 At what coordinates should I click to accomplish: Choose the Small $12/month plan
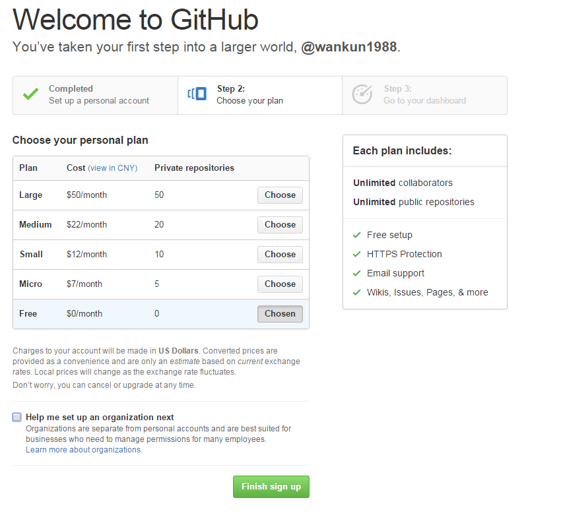click(280, 254)
